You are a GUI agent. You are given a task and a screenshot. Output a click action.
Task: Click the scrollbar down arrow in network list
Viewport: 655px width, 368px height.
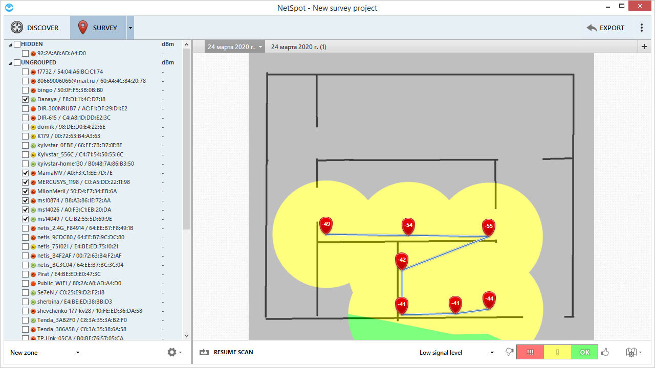point(186,336)
